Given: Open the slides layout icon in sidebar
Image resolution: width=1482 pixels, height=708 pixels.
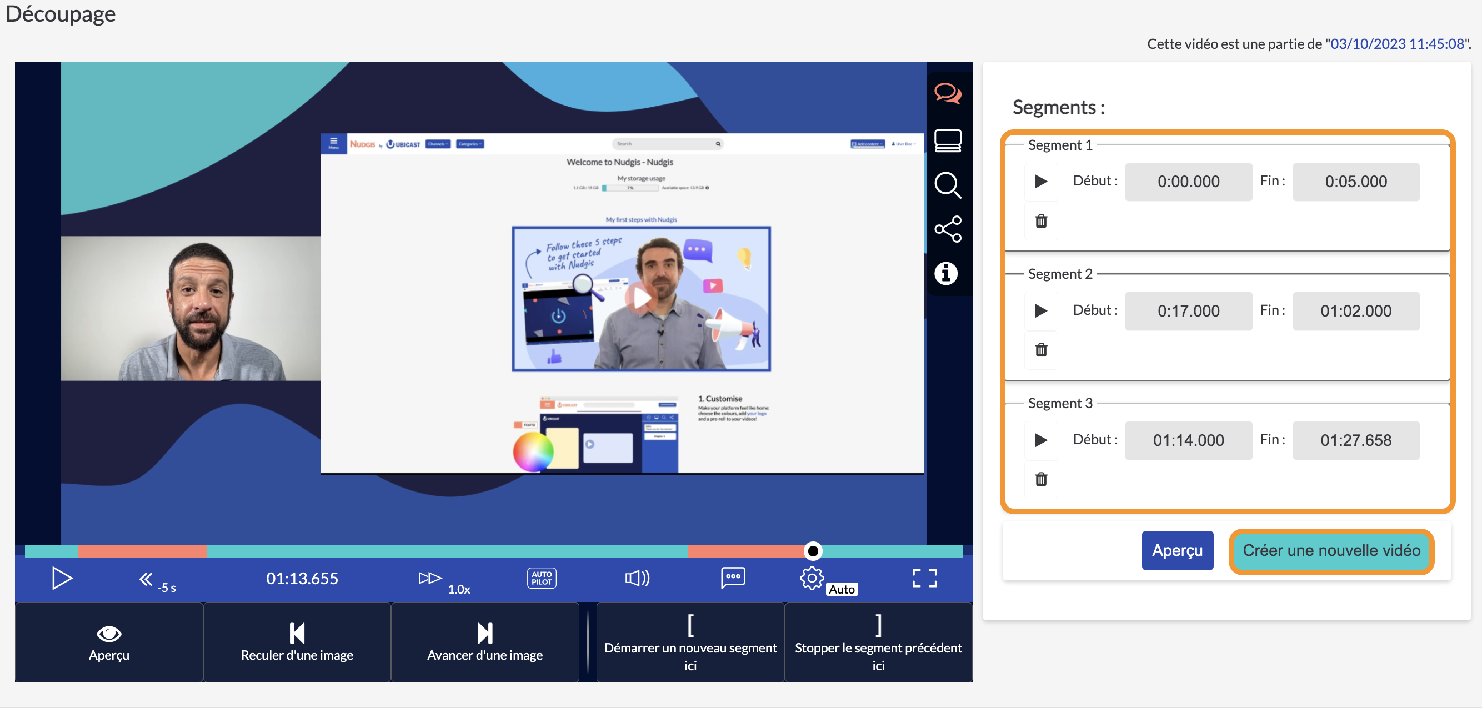Looking at the screenshot, I should click(x=948, y=140).
